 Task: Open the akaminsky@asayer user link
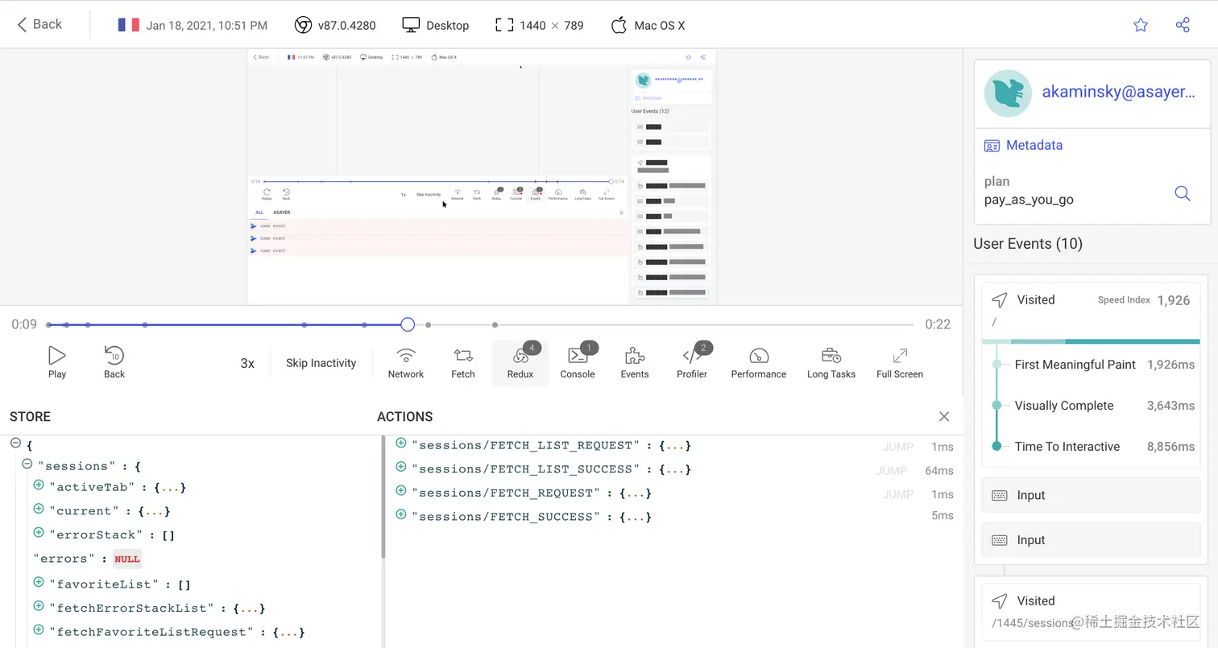tap(1119, 92)
